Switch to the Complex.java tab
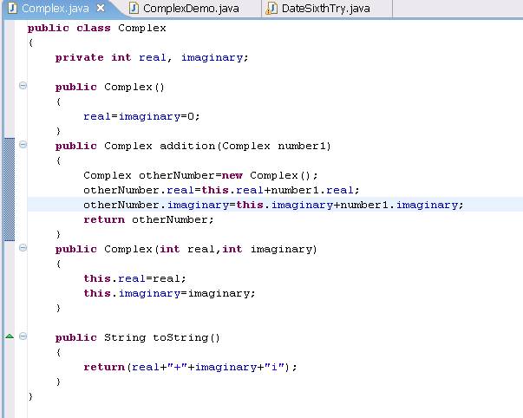The height and width of the screenshot is (418, 523). (x=56, y=9)
